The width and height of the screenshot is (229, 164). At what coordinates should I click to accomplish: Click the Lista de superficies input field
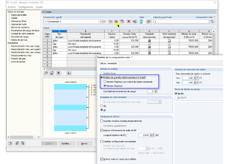tap(181, 22)
